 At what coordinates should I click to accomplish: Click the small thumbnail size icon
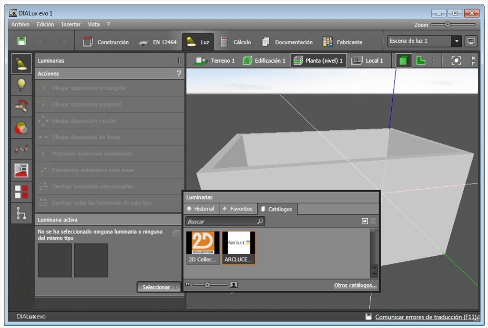click(188, 285)
